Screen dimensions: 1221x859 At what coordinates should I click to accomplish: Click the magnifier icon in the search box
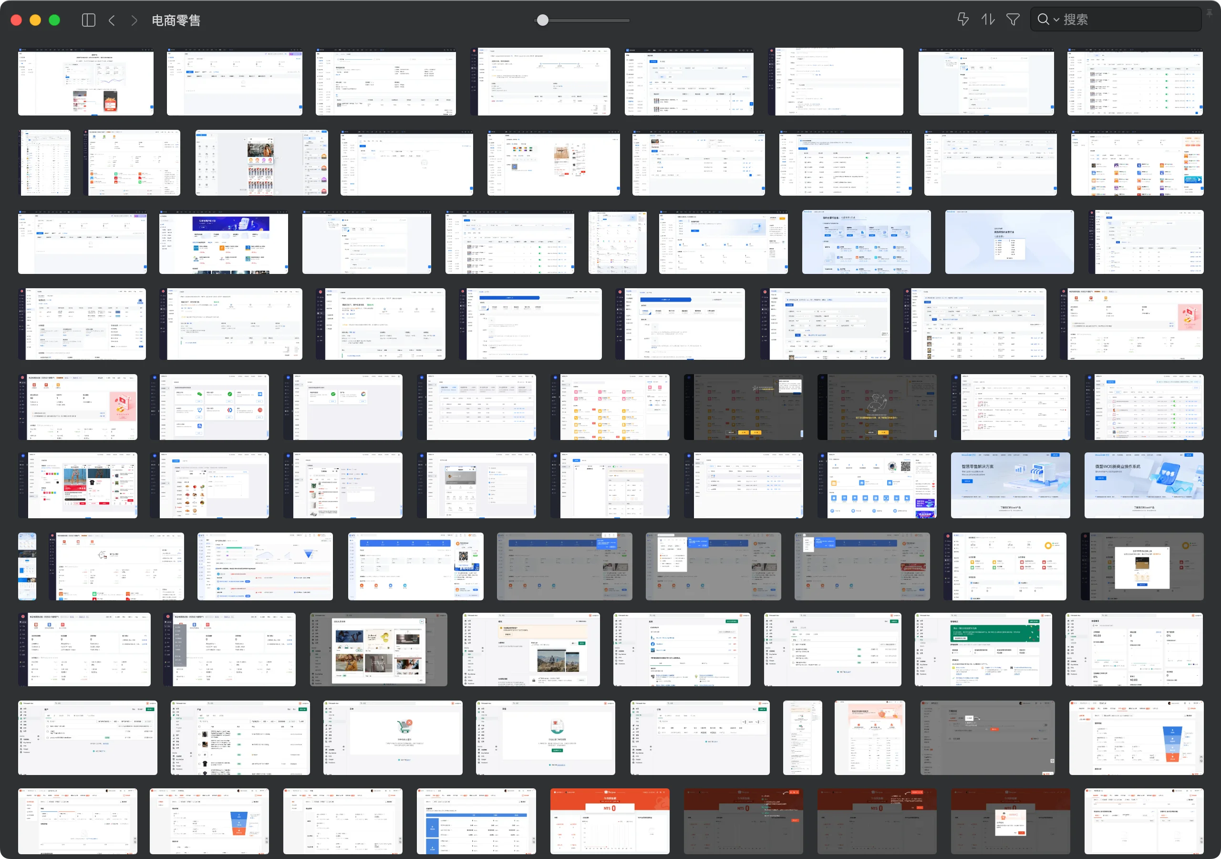(x=1043, y=19)
